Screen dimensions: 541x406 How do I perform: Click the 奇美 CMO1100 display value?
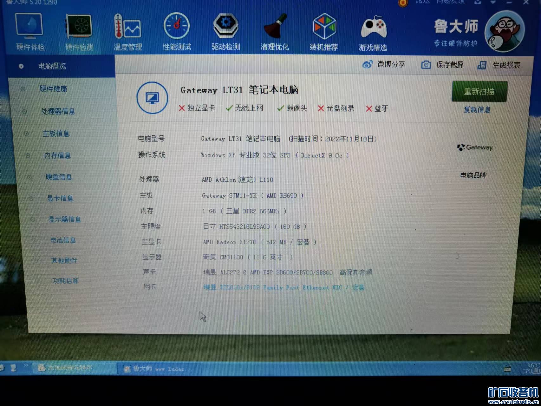[248, 257]
